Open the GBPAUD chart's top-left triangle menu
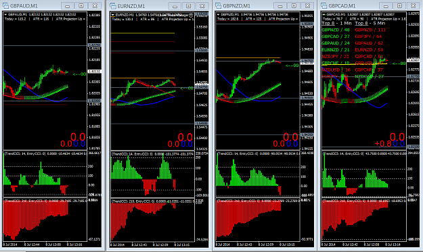The image size is (423, 252). (x=5, y=15)
